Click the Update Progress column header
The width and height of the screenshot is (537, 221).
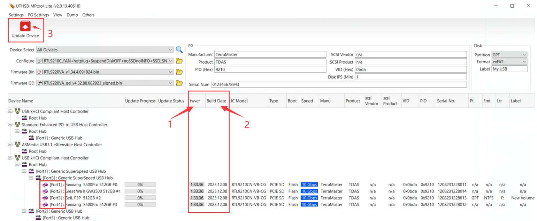pos(140,101)
